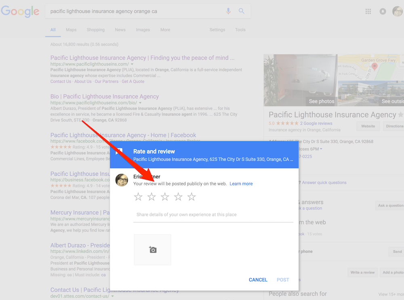The width and height of the screenshot is (404, 300).
Task: Open the Learn more link
Action: [x=241, y=184]
